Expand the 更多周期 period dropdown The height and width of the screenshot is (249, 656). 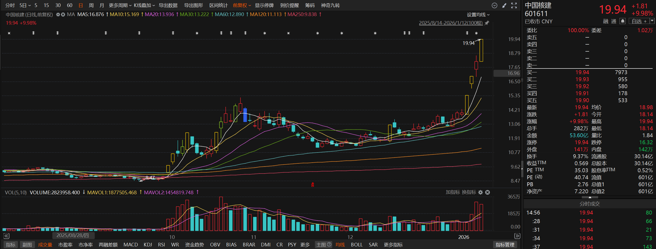click(120, 5)
